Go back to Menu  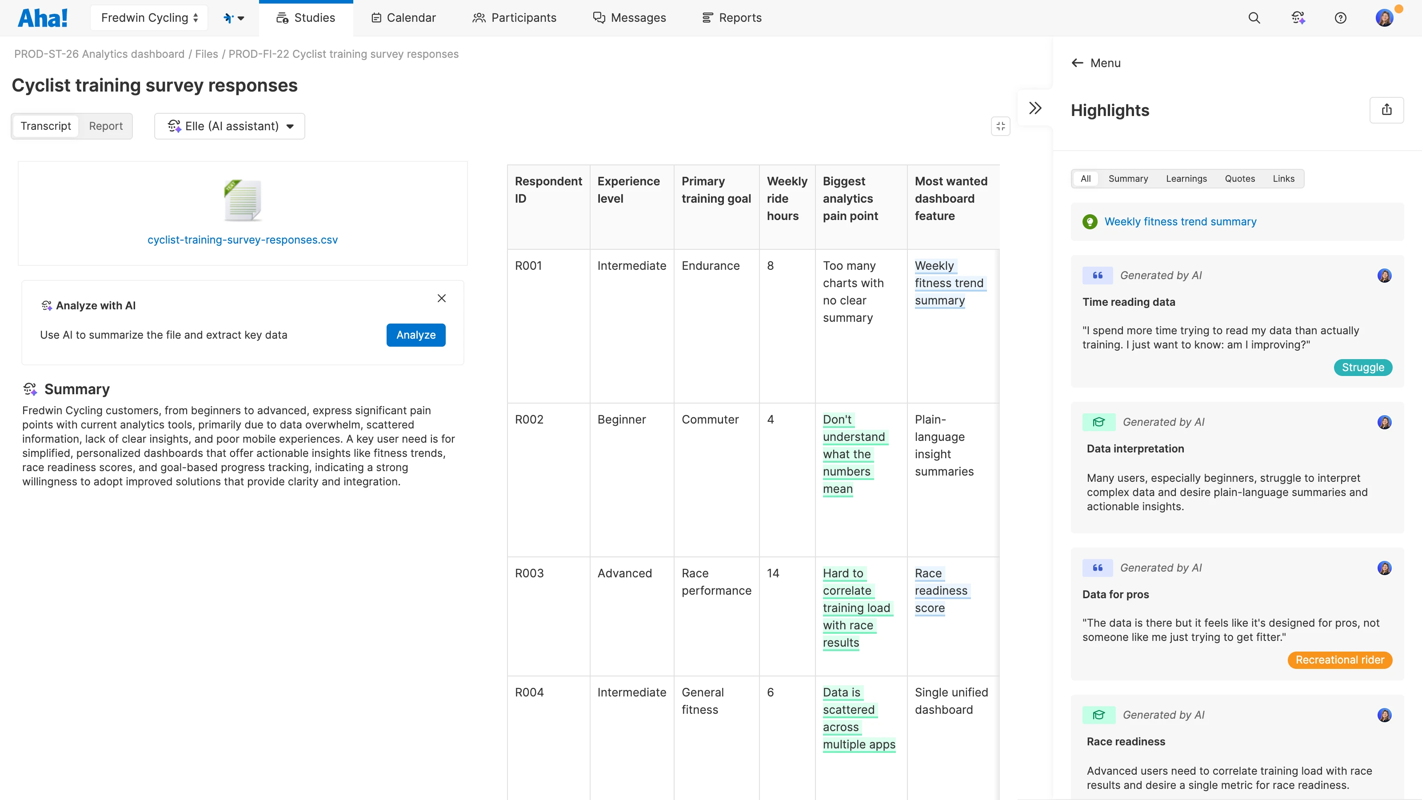(x=1096, y=63)
